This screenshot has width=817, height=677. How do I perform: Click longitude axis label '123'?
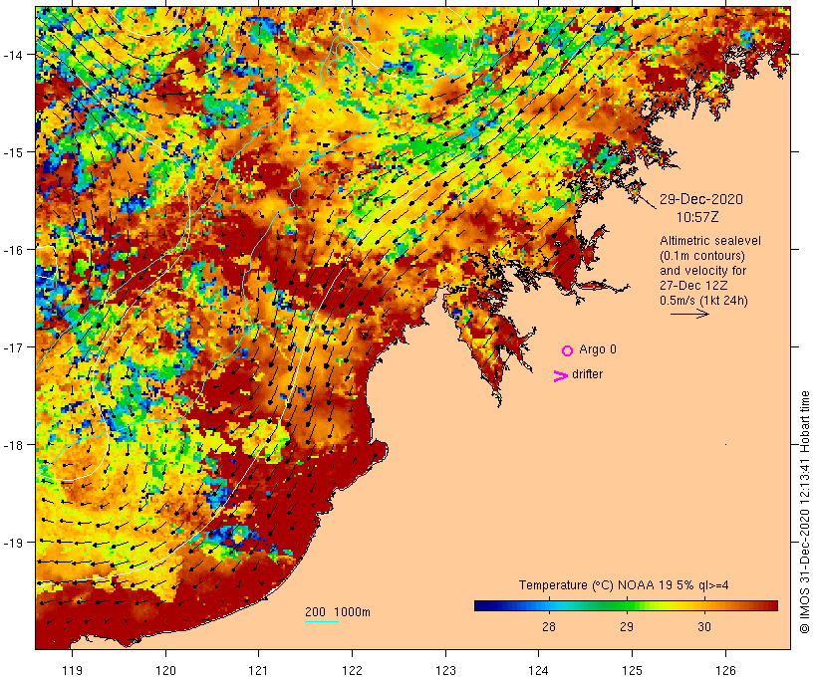click(445, 670)
